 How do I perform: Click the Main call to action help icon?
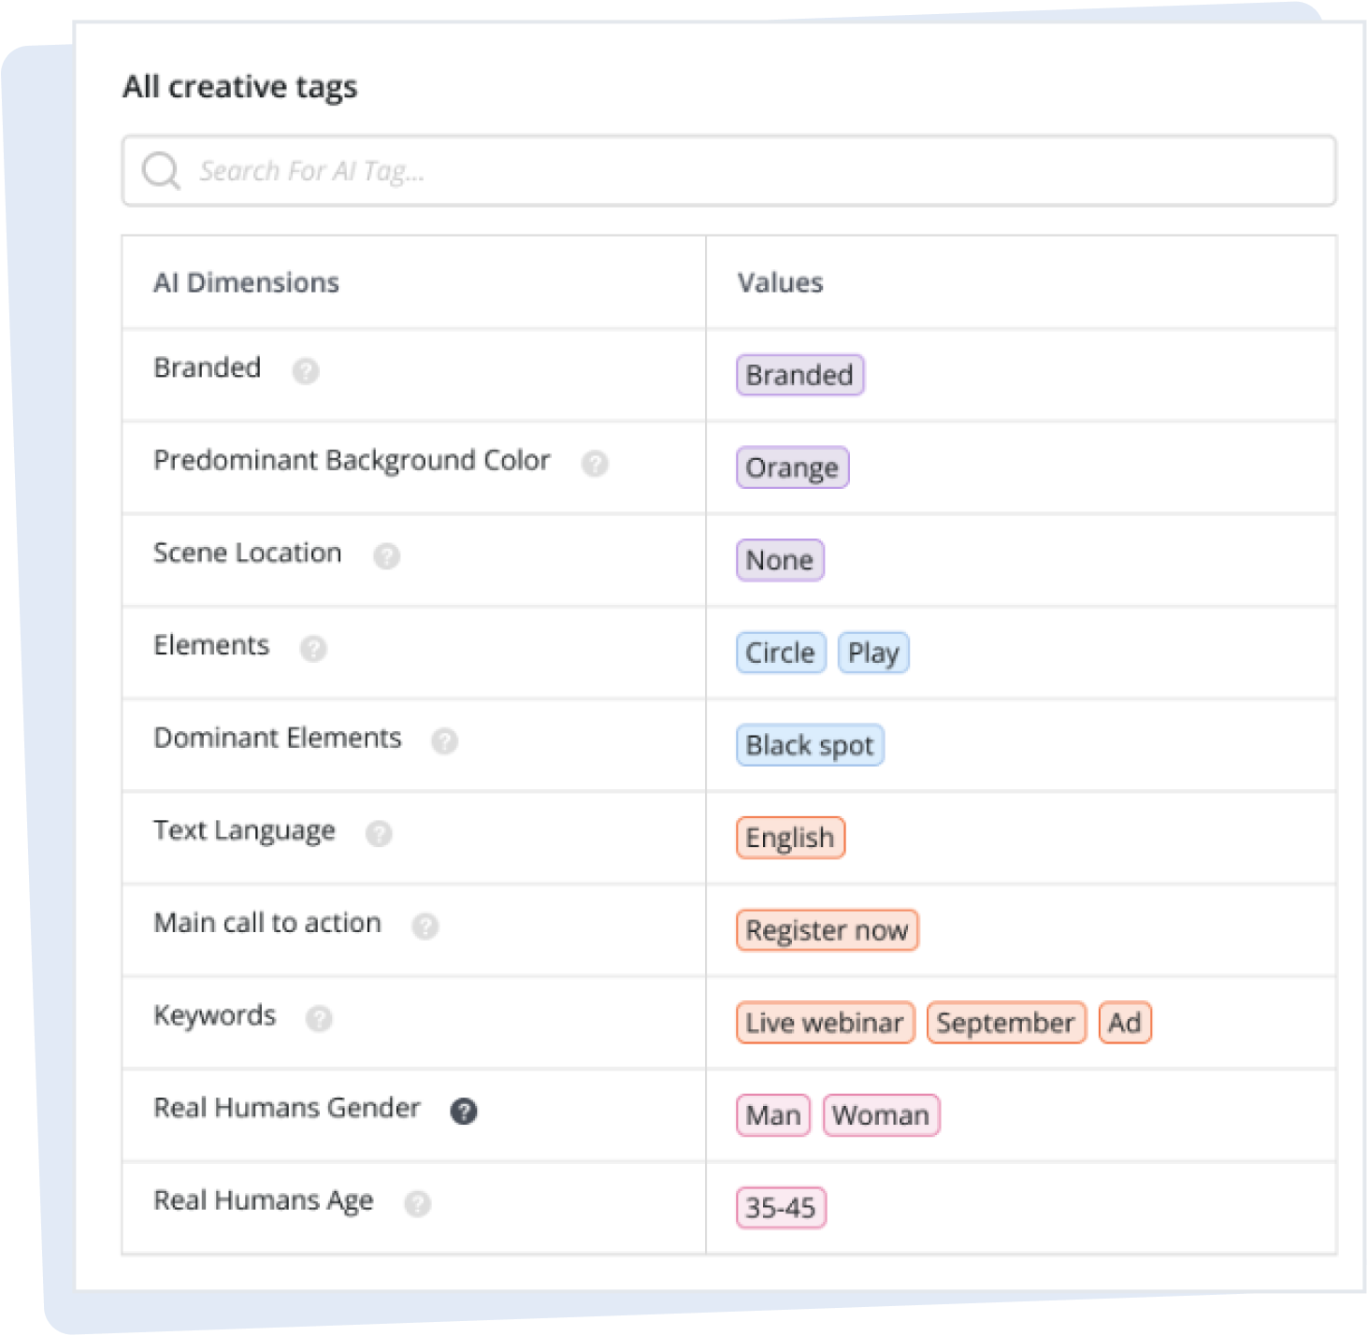425,926
